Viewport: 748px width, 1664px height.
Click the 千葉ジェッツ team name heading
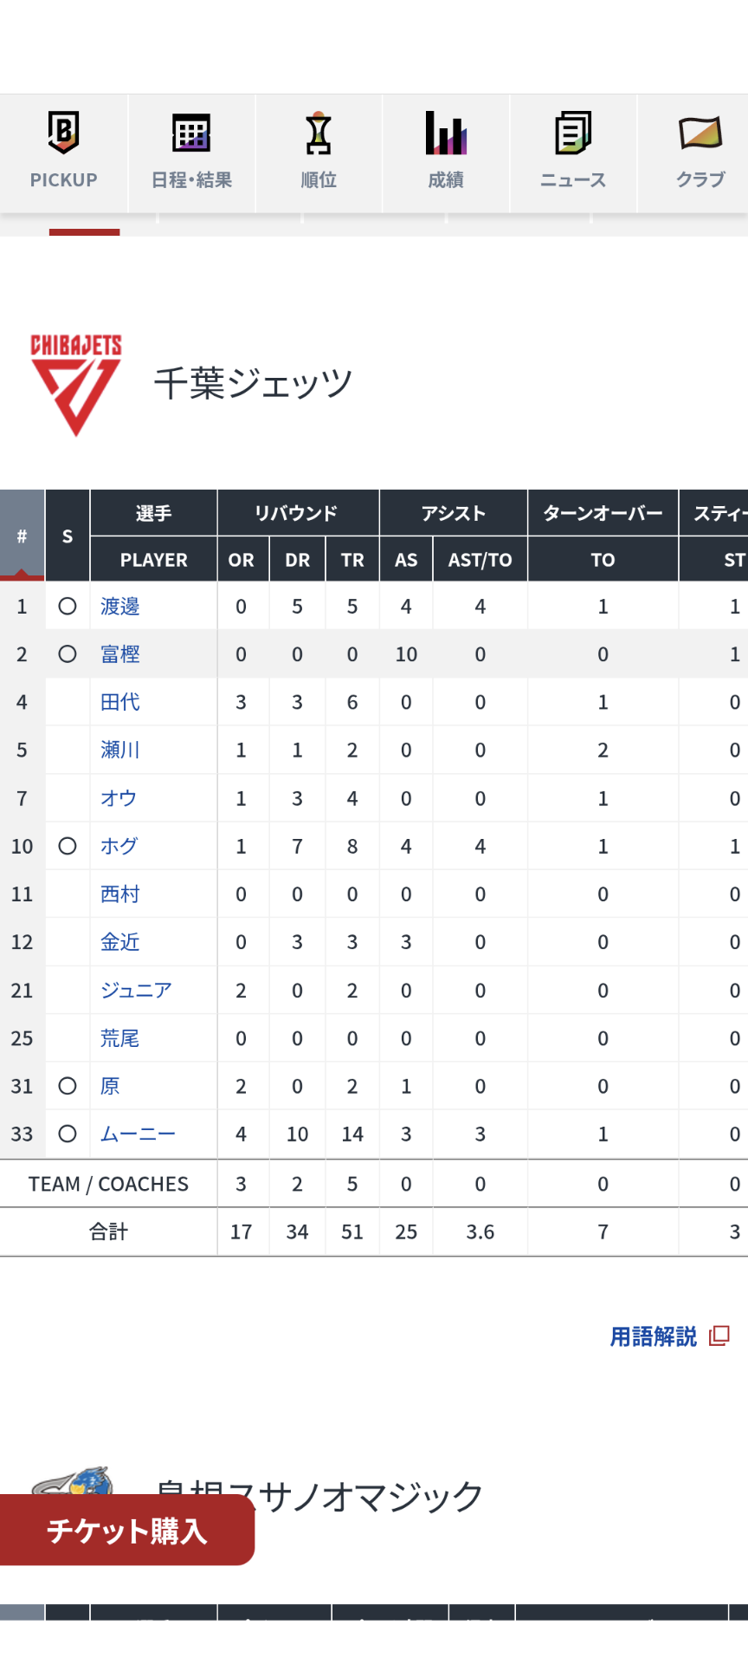(x=254, y=383)
